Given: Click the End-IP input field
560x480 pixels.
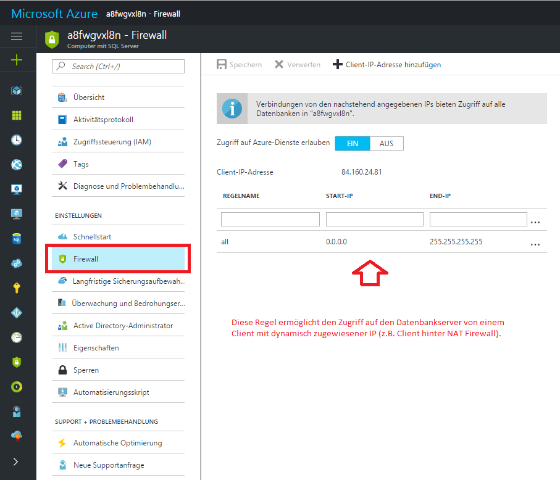Looking at the screenshot, I should tap(479, 219).
